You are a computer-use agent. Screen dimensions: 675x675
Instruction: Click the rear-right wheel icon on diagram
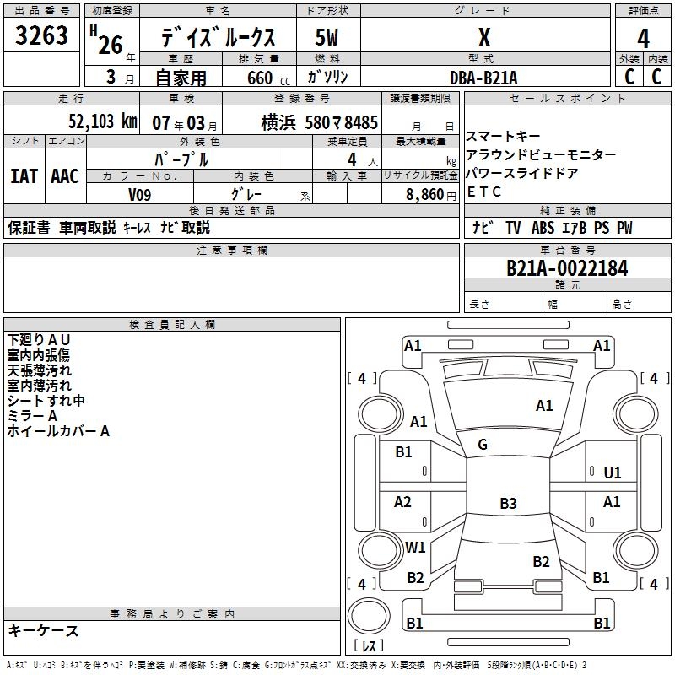(x=635, y=550)
